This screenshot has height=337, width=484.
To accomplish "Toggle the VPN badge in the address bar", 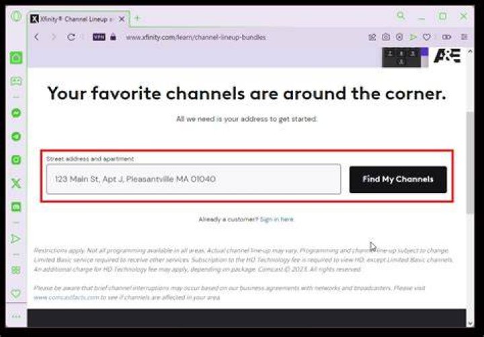I will point(99,37).
